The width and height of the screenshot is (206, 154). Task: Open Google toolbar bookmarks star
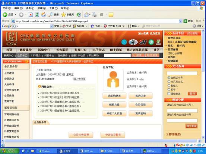pos(92,26)
